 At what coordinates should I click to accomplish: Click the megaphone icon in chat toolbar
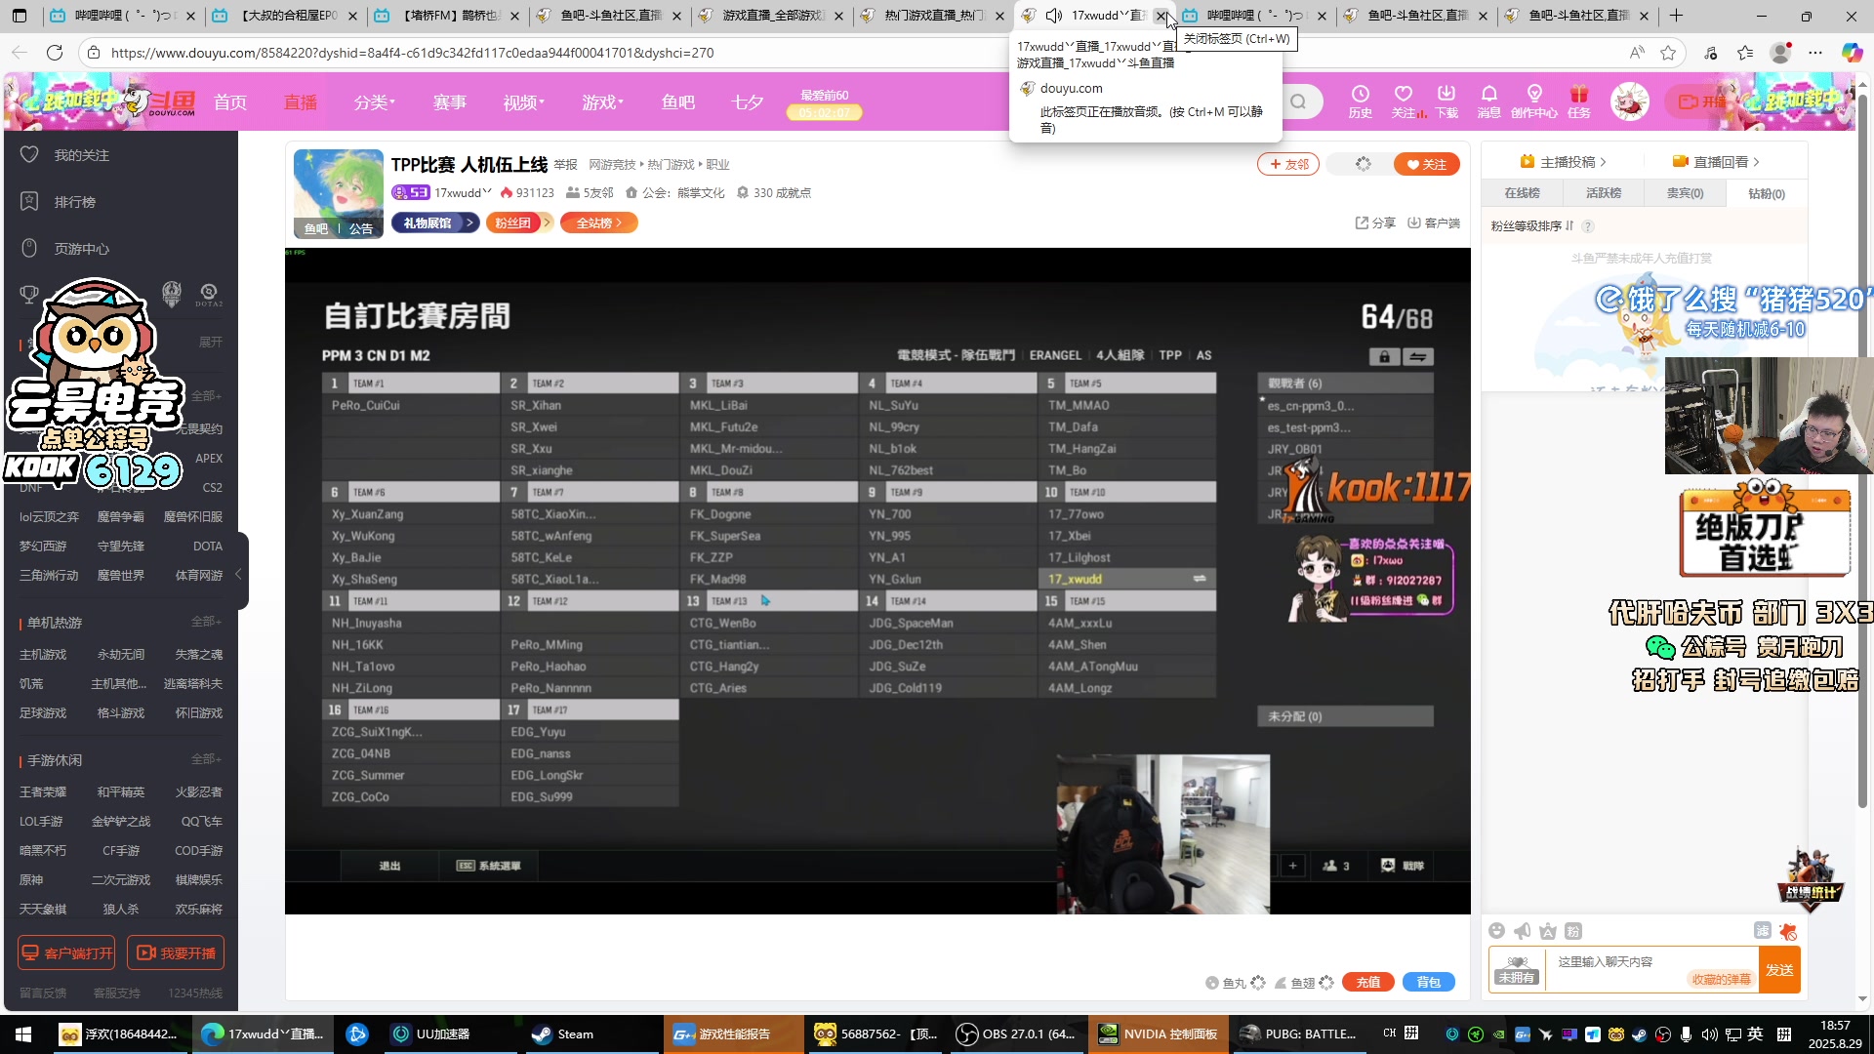[x=1522, y=931]
